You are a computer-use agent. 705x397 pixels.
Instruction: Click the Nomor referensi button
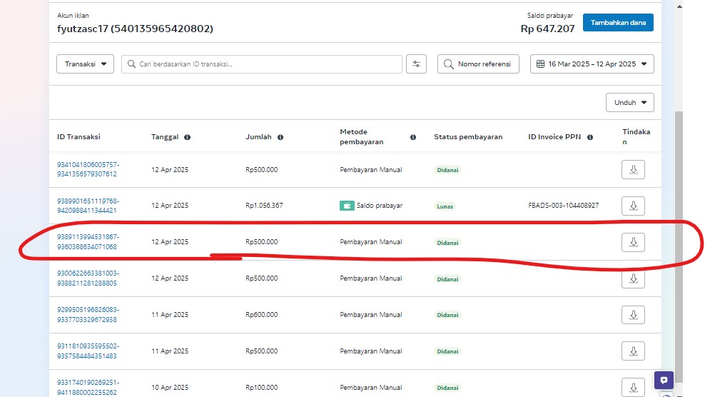[477, 64]
